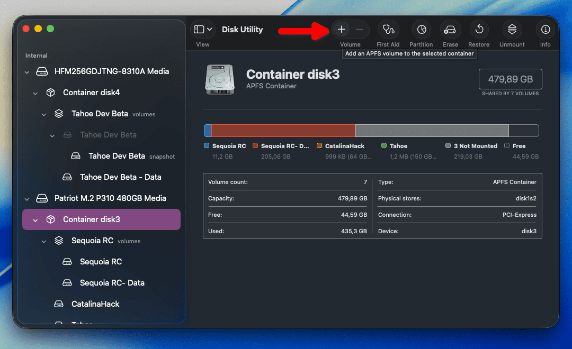Image resolution: width=572 pixels, height=349 pixels.
Task: Collapse the HFM256GDJTNG-8310A Media disk
Action: [27, 72]
